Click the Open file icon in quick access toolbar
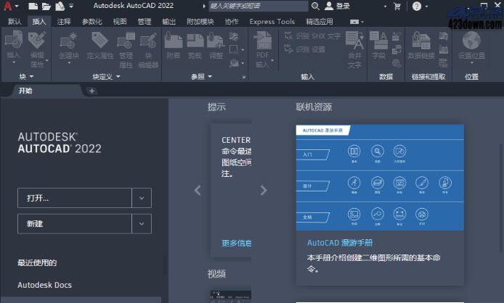This screenshot has width=504, height=303. [x=46, y=6]
